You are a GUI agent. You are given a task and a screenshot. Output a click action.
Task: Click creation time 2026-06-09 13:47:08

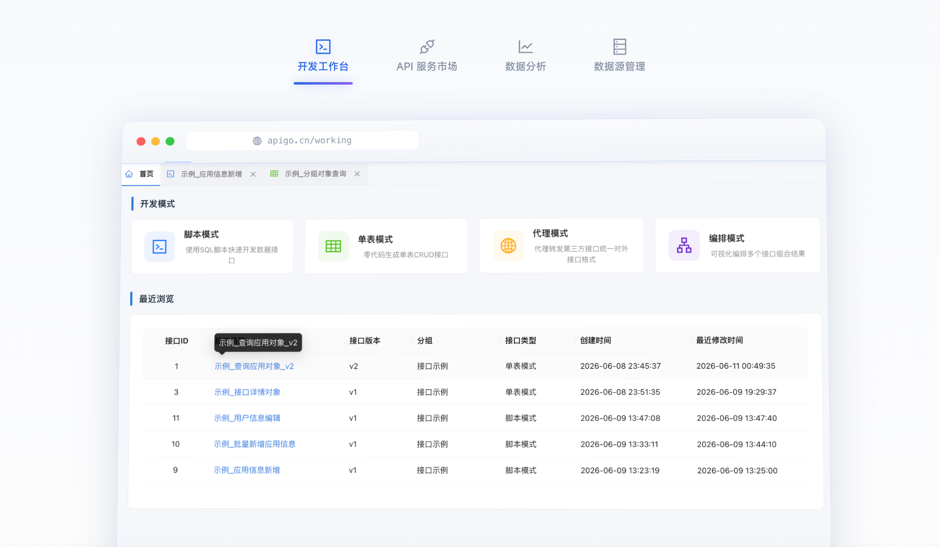point(620,418)
